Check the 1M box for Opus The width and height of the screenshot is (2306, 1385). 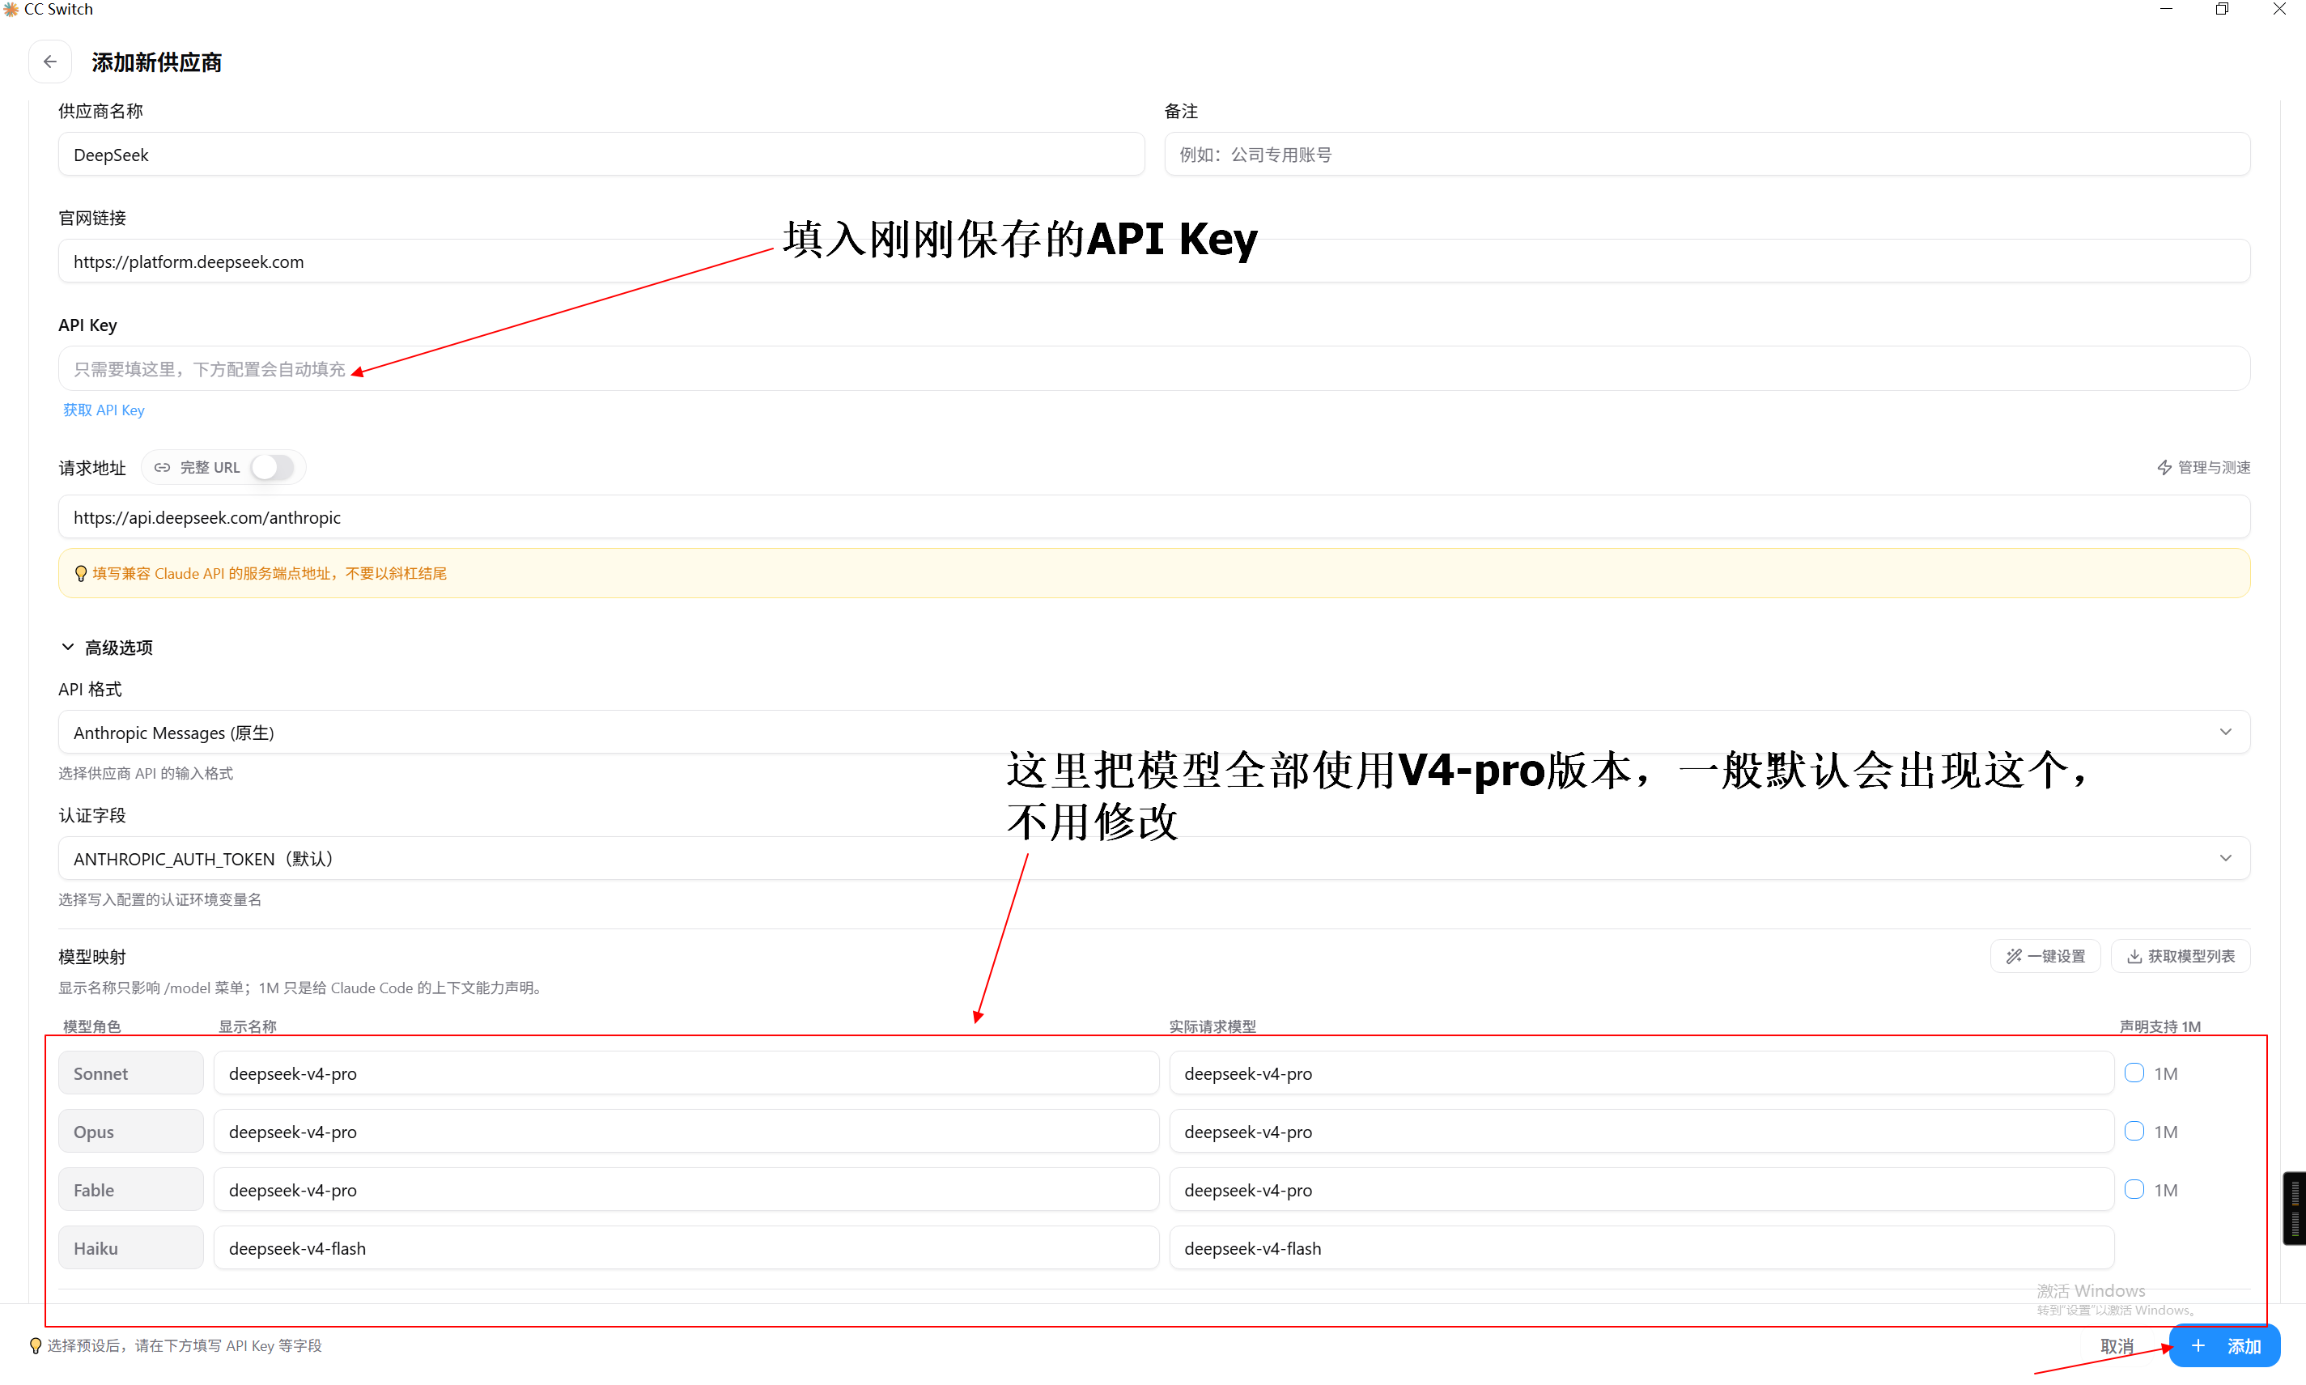tap(2134, 1131)
